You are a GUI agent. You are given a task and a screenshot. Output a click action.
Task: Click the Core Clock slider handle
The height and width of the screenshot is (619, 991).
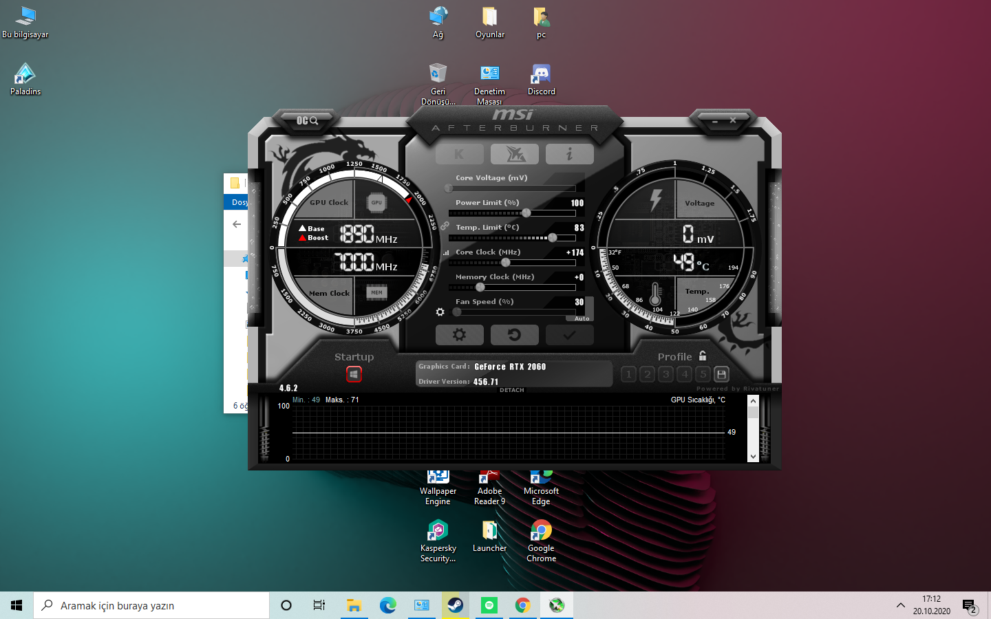click(506, 262)
